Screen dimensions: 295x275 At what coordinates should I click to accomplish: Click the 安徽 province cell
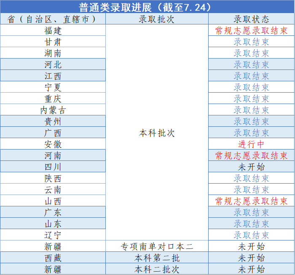(53, 144)
